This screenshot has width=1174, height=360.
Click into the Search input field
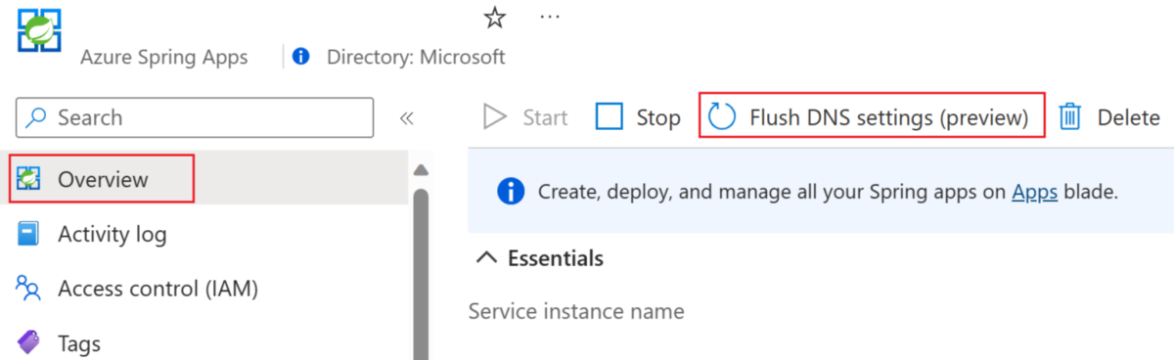coord(195,118)
